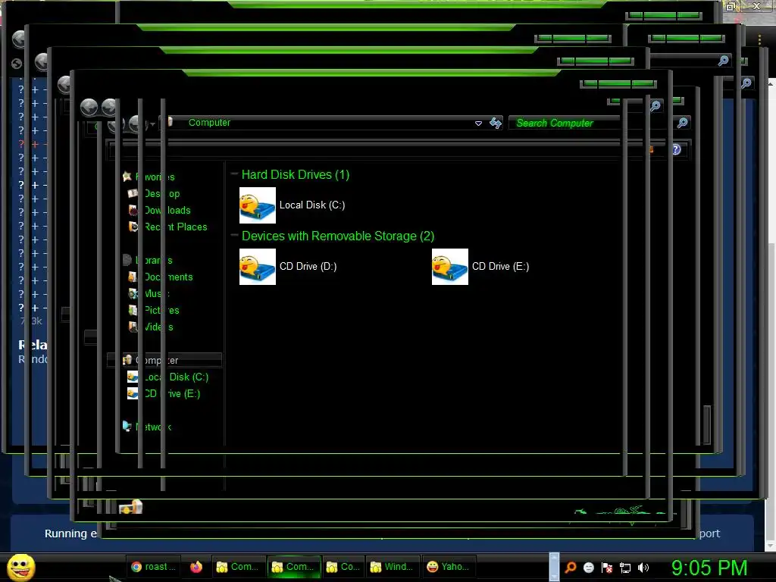Click the orange magnifier tray icon
The width and height of the screenshot is (776, 582).
pyautogui.click(x=570, y=568)
